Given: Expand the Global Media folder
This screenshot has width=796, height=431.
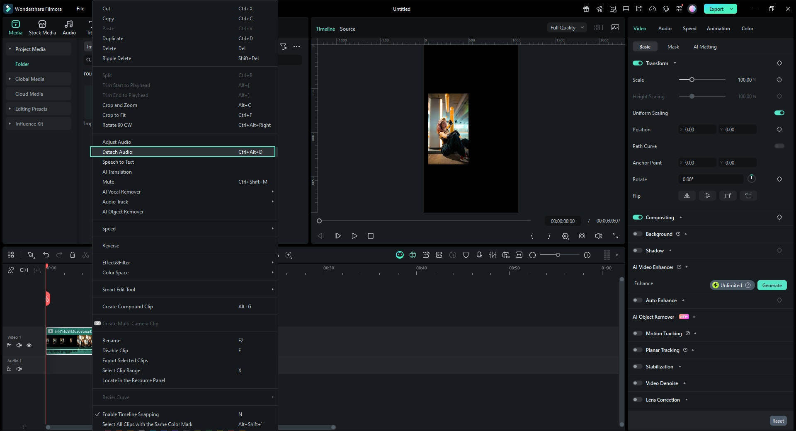Looking at the screenshot, I should pos(10,79).
